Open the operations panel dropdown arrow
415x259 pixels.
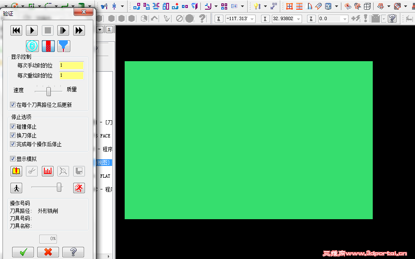coord(100,29)
